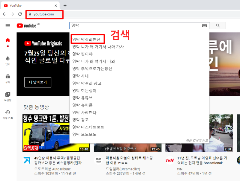Click the padlock site info icon
Viewport: 240px width, 181px height.
click(30, 14)
